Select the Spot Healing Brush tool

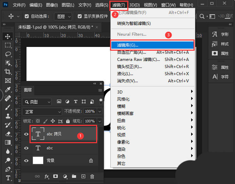click(8, 98)
